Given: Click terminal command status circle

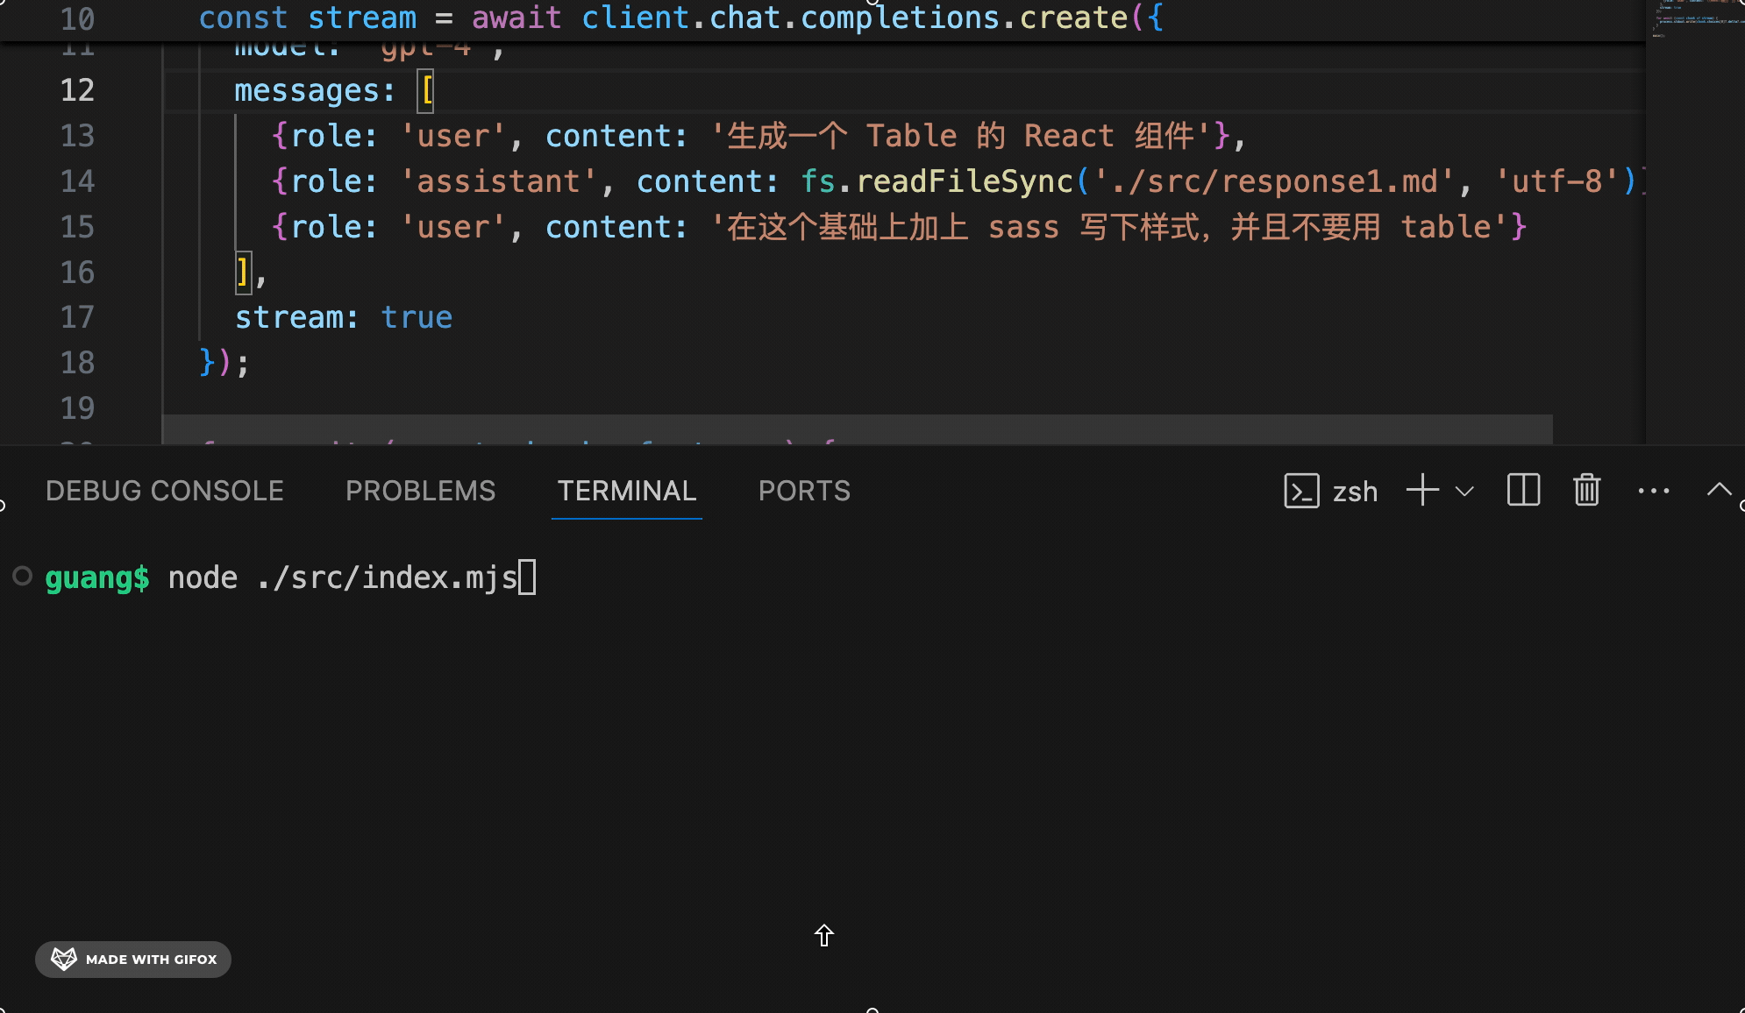Looking at the screenshot, I should (23, 576).
